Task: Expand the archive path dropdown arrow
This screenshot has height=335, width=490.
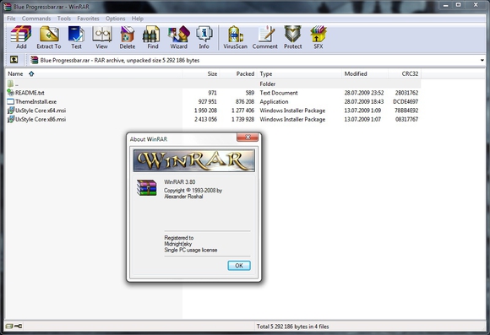Action: [x=482, y=60]
